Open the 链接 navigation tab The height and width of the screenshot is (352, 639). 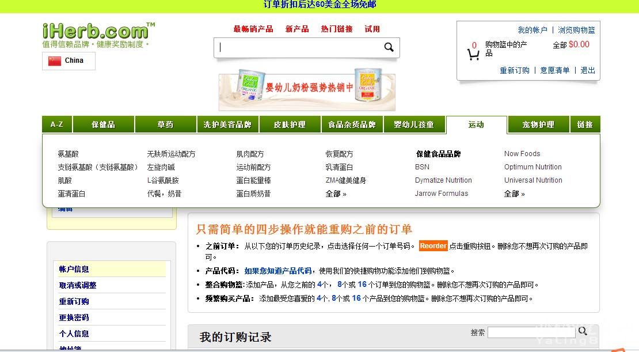pyautogui.click(x=585, y=124)
